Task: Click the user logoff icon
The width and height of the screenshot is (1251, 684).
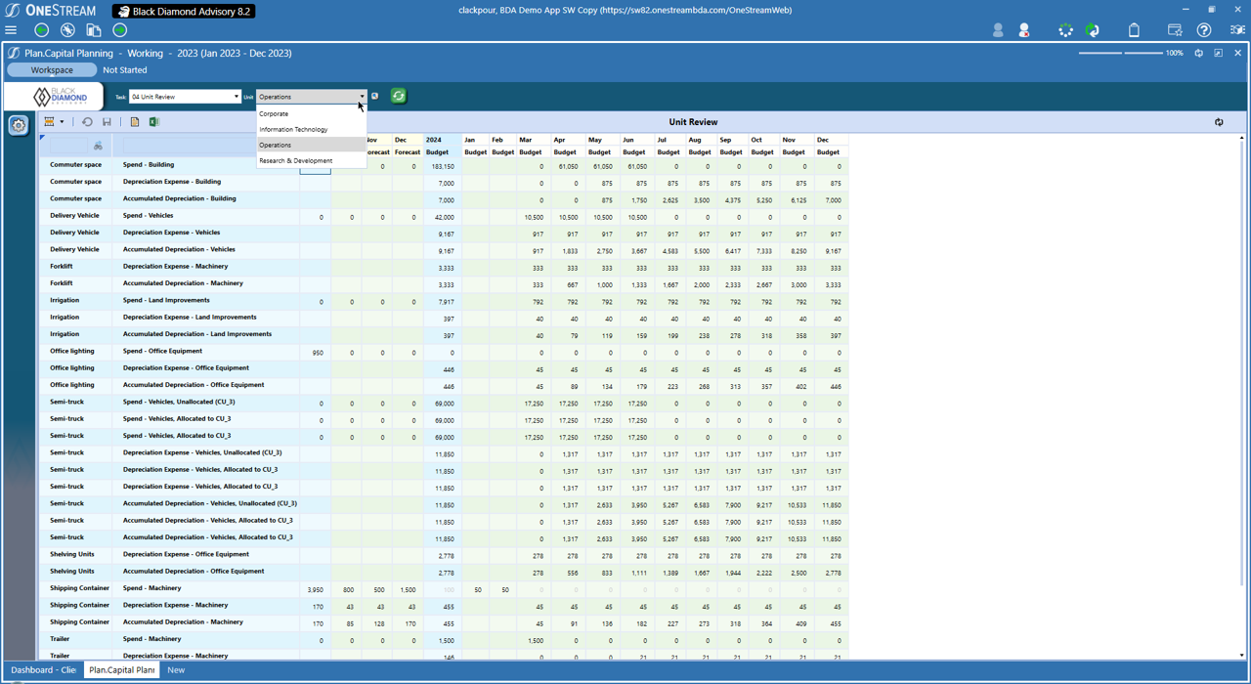Action: pos(1024,30)
